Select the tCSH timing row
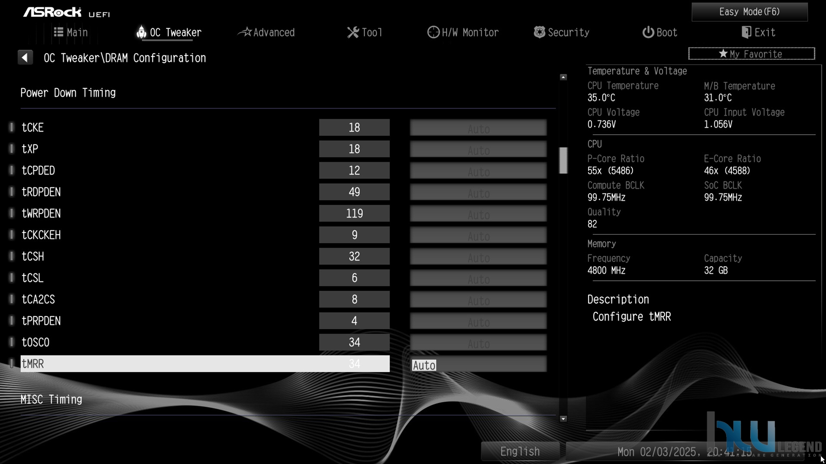This screenshot has height=464, width=826. pyautogui.click(x=205, y=256)
